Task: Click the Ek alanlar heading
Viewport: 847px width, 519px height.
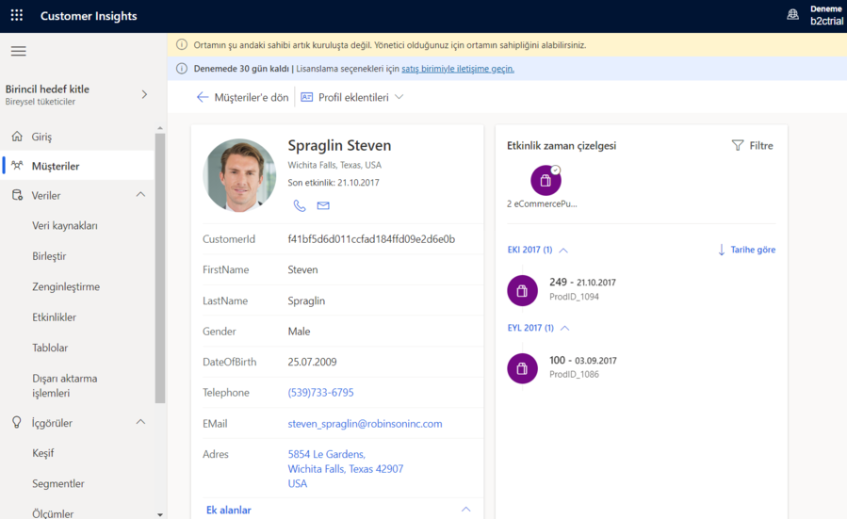Action: point(229,510)
